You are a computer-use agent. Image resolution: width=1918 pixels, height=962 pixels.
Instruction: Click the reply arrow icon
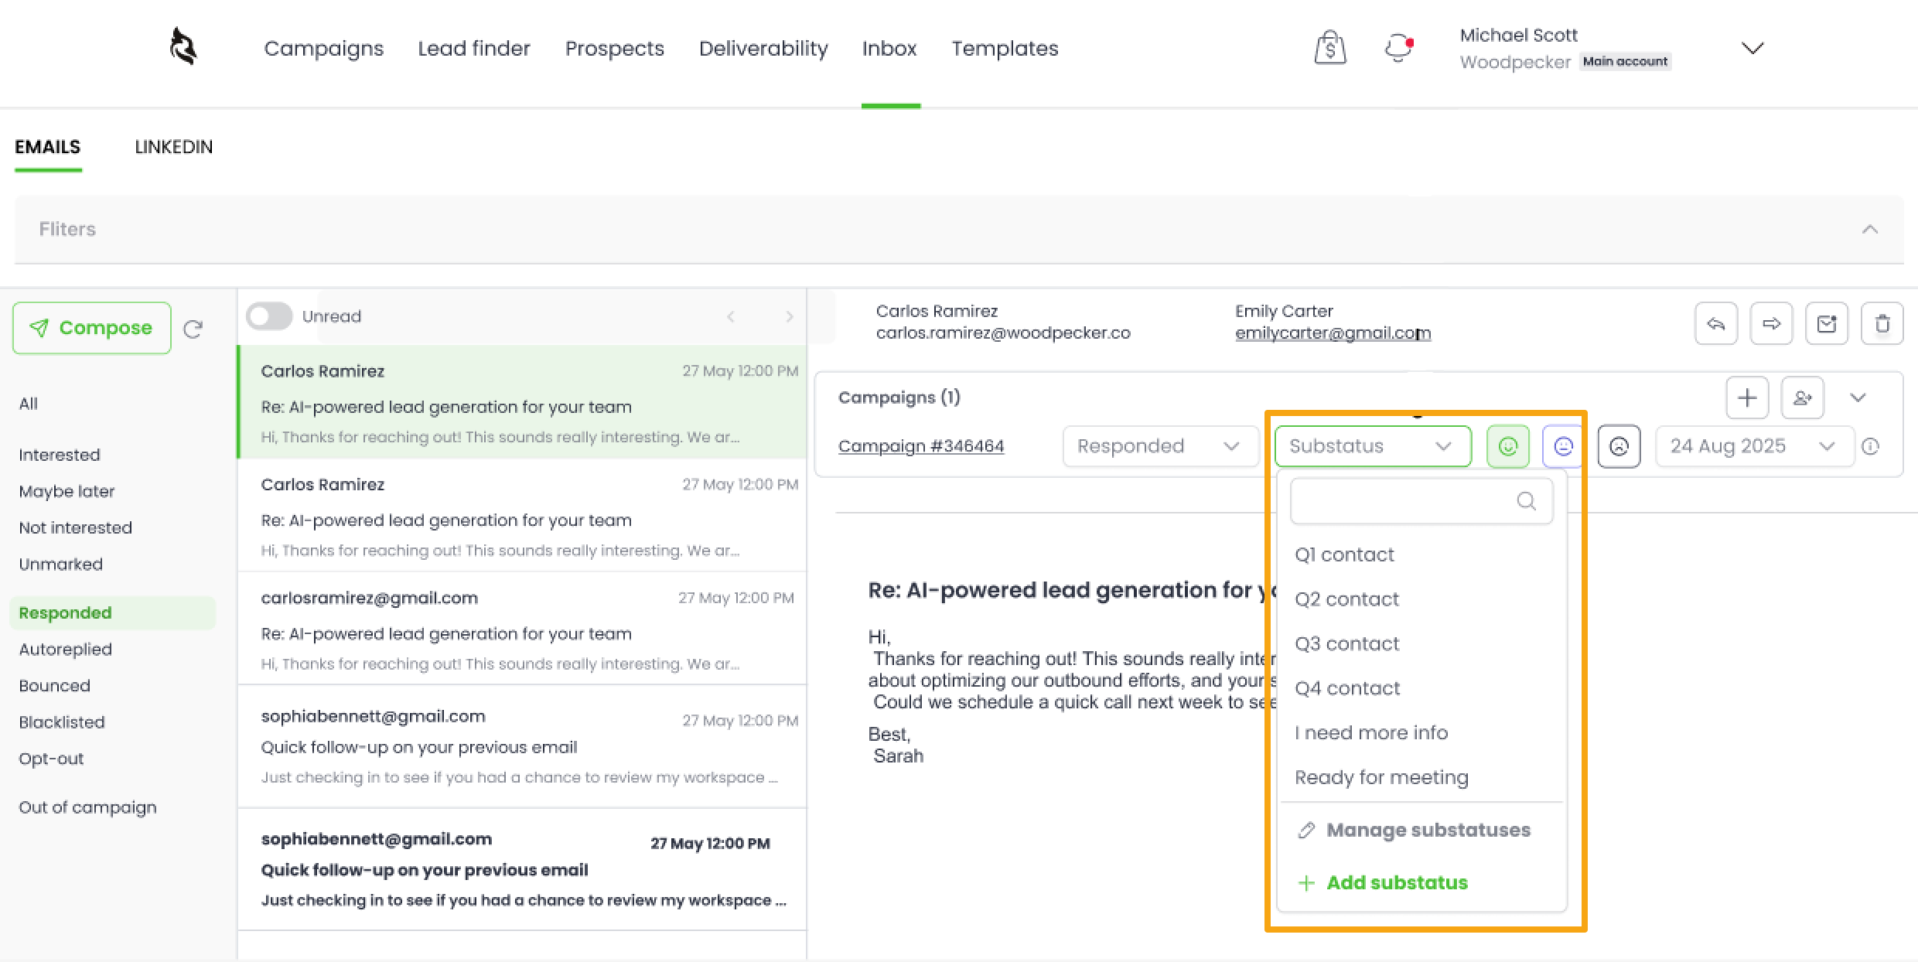coord(1715,324)
